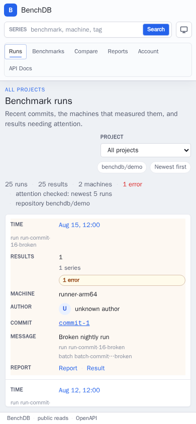Open the Reports tab
Viewport: 196px width, 424px height.
(118, 51)
